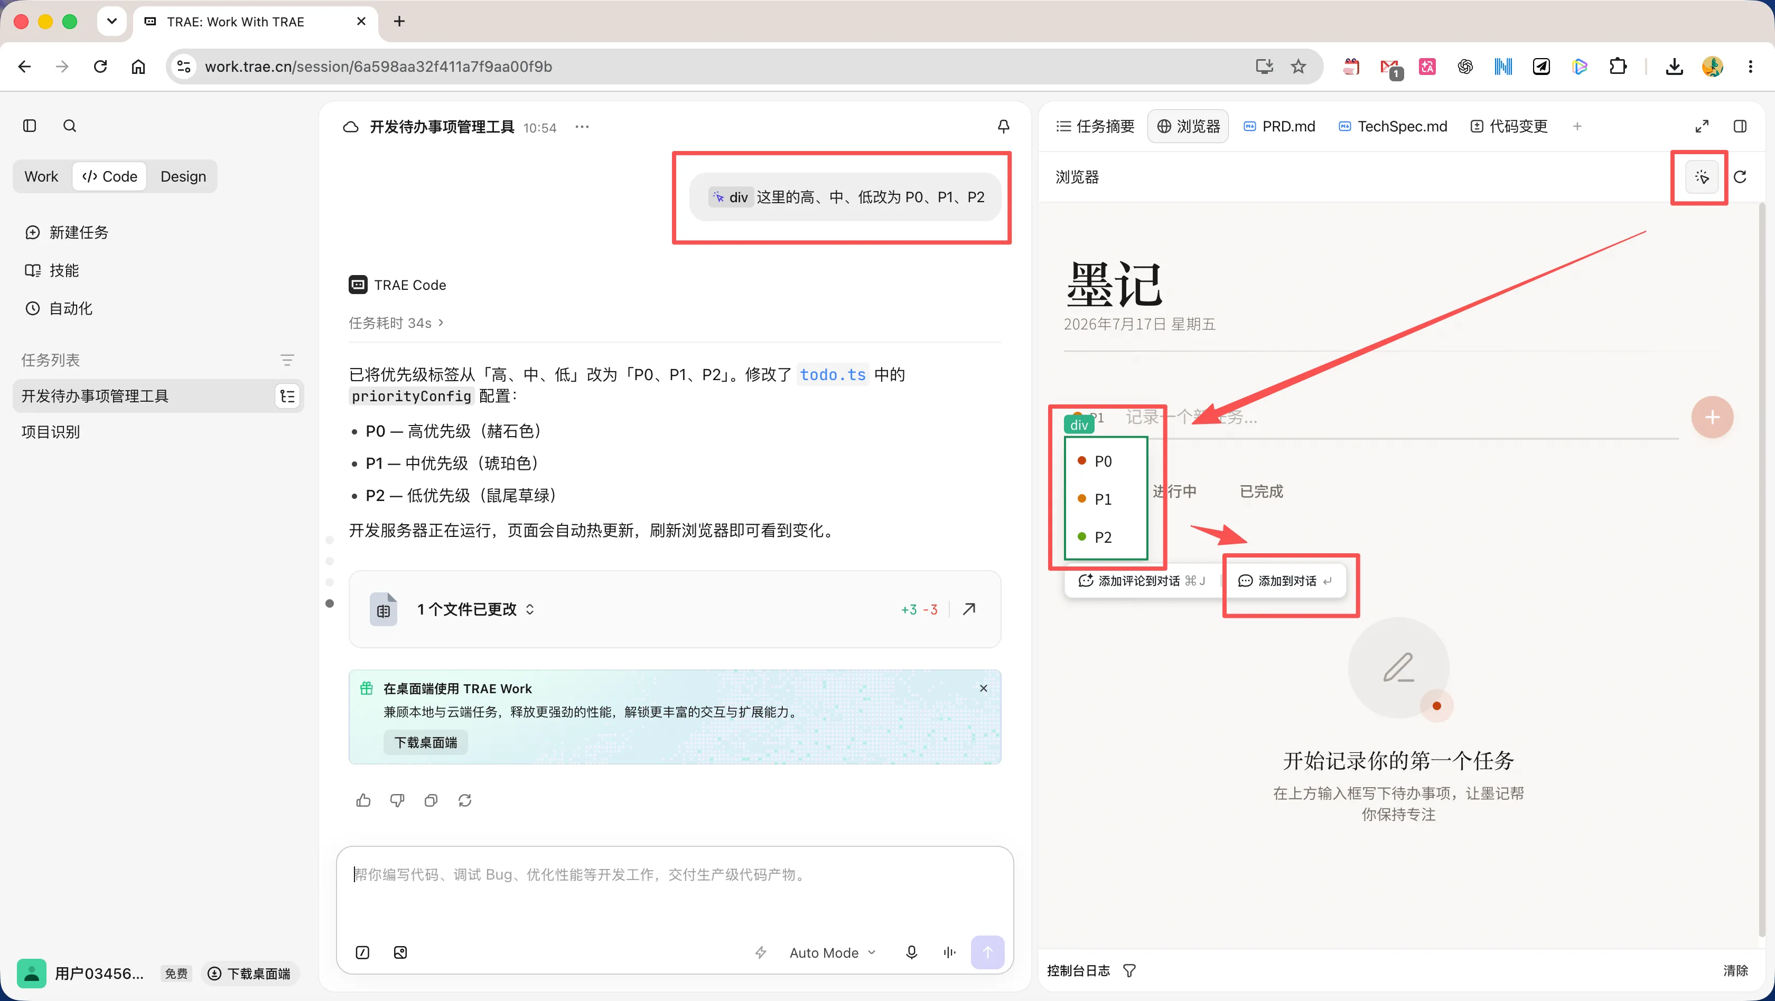Open the todo.ts file link
This screenshot has height=1001, width=1775.
833,374
